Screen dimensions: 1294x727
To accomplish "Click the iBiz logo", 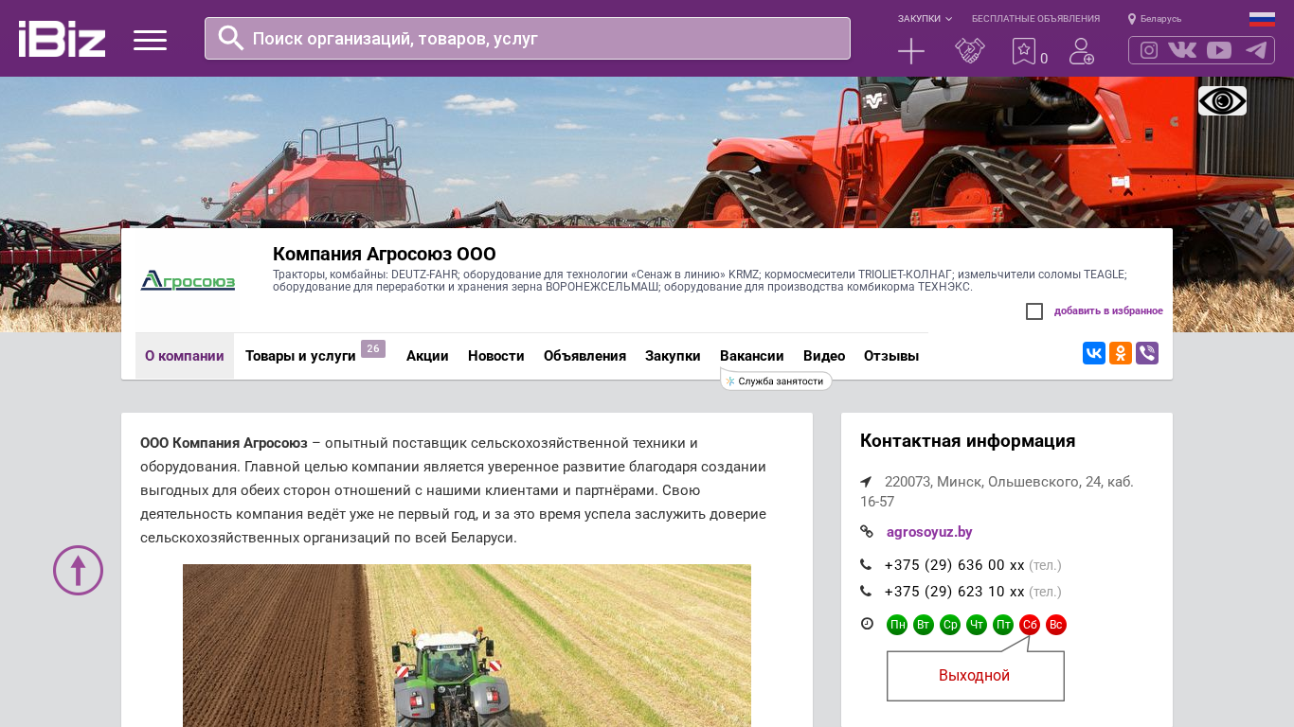I will tap(62, 39).
